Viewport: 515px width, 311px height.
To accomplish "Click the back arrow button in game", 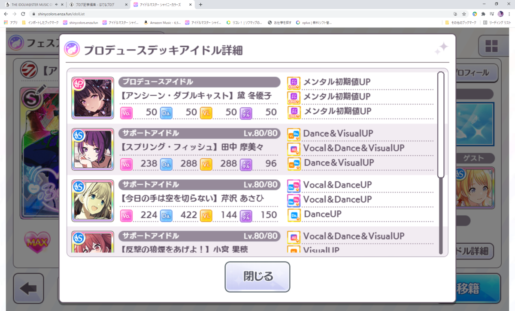I will point(28,289).
